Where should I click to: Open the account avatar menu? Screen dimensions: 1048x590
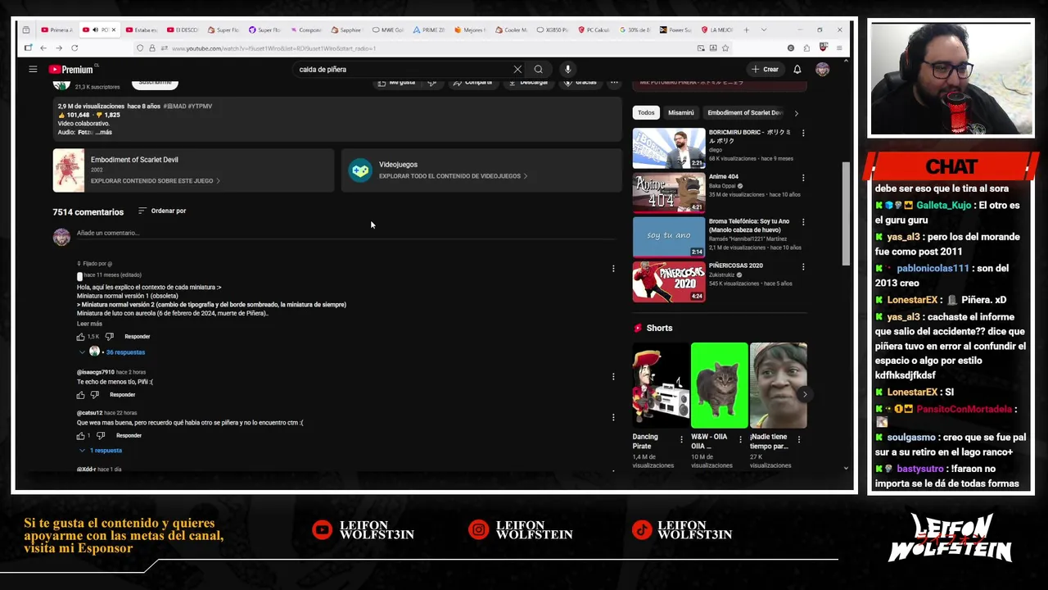click(x=822, y=70)
